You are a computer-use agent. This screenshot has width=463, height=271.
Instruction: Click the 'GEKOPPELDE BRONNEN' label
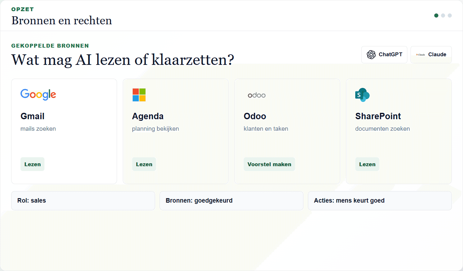[x=50, y=46]
